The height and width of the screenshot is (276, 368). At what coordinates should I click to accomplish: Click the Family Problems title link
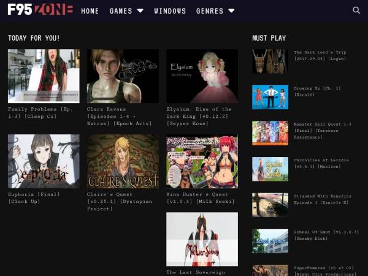[40, 113]
